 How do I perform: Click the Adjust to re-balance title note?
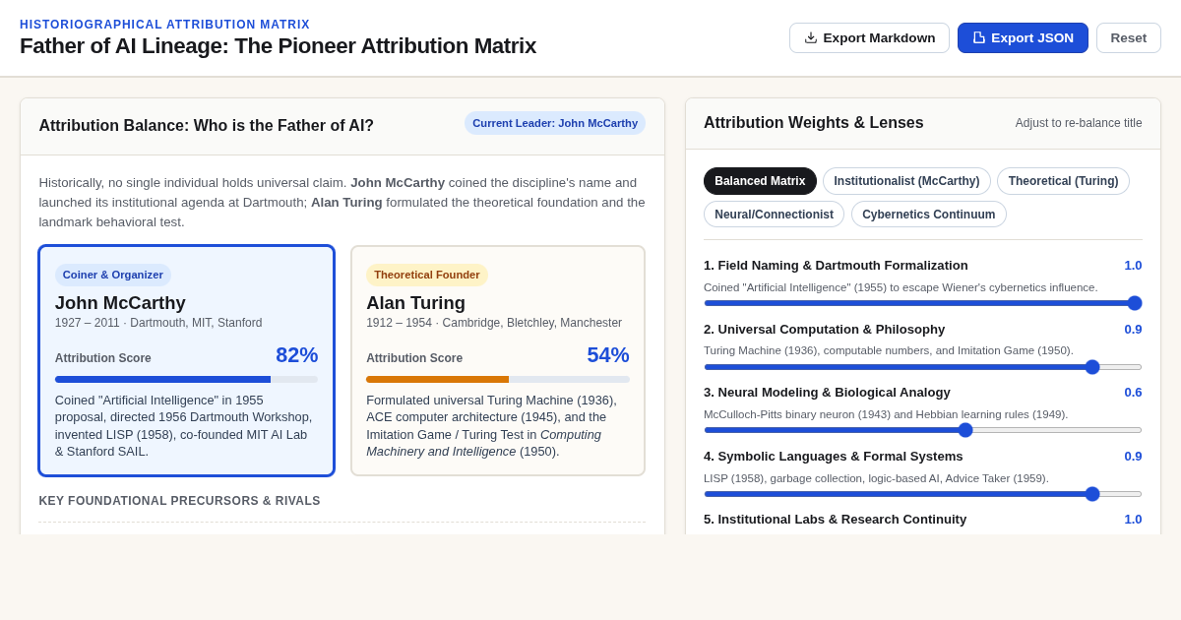click(1079, 123)
